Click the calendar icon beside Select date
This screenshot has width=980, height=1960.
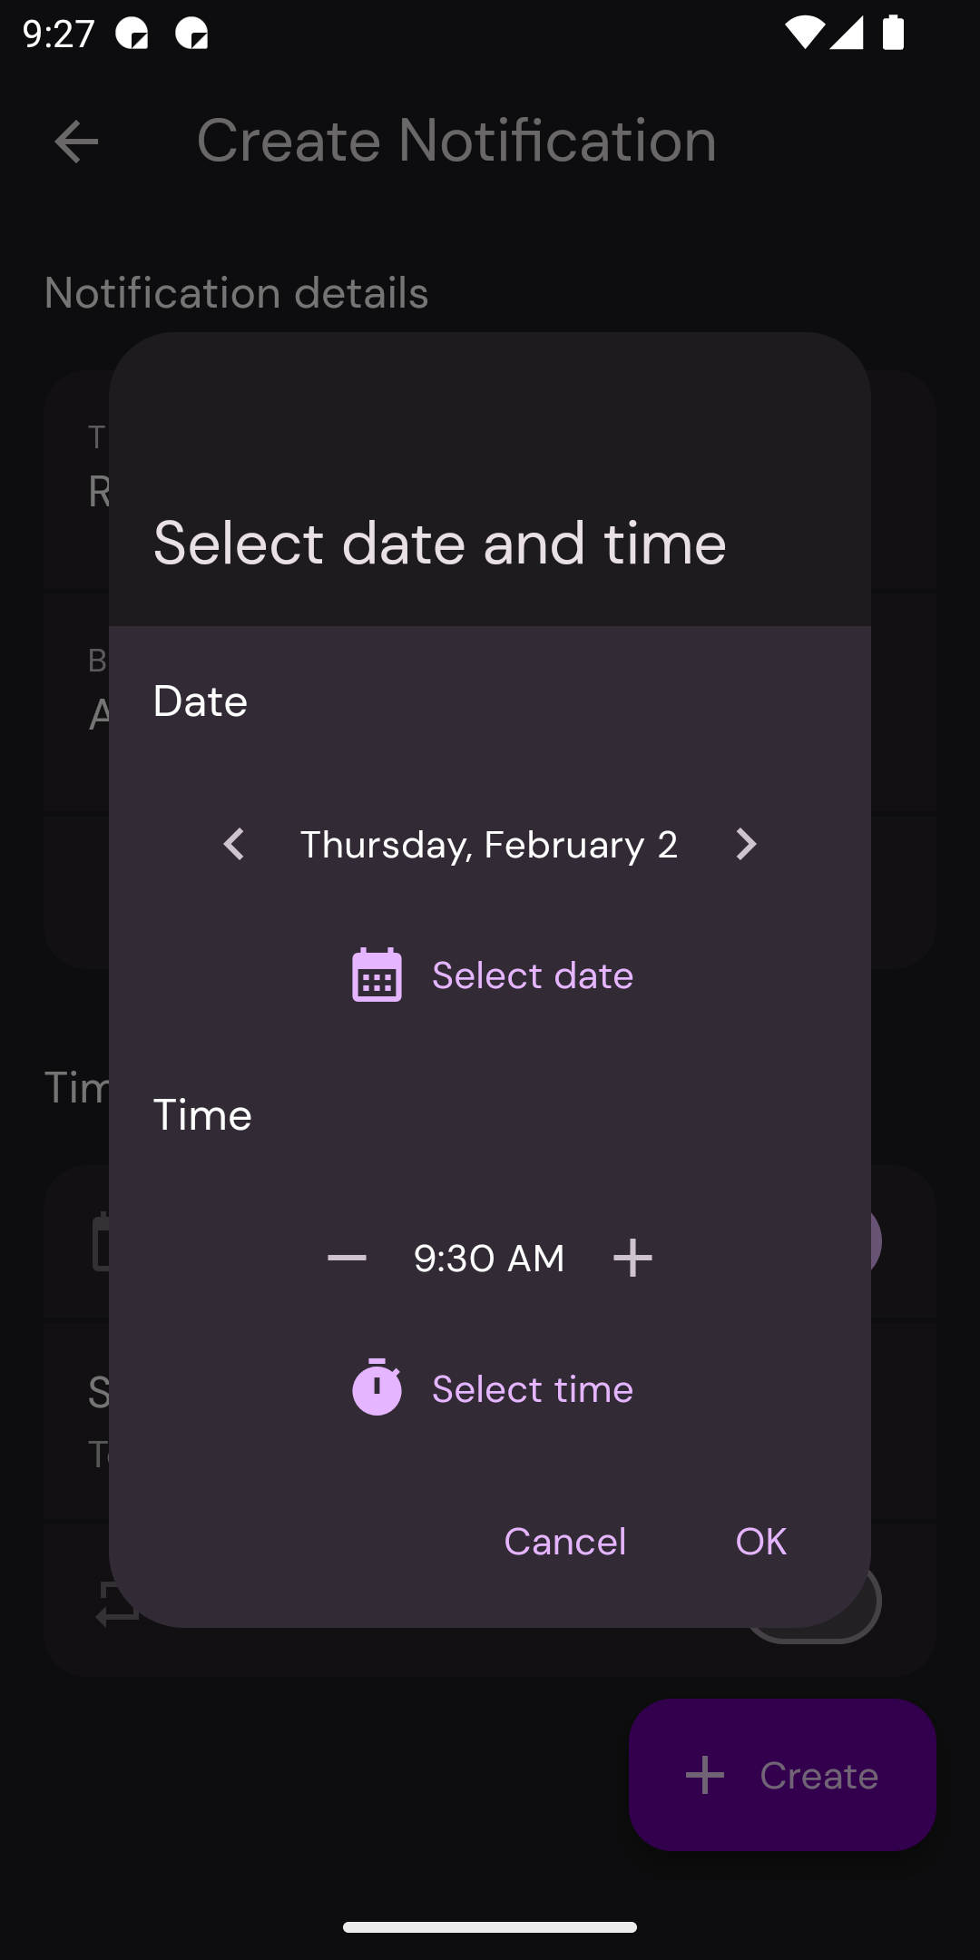pos(377,975)
